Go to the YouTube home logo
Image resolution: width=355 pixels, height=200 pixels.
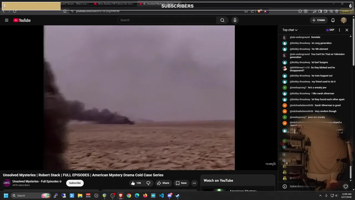tap(22, 20)
